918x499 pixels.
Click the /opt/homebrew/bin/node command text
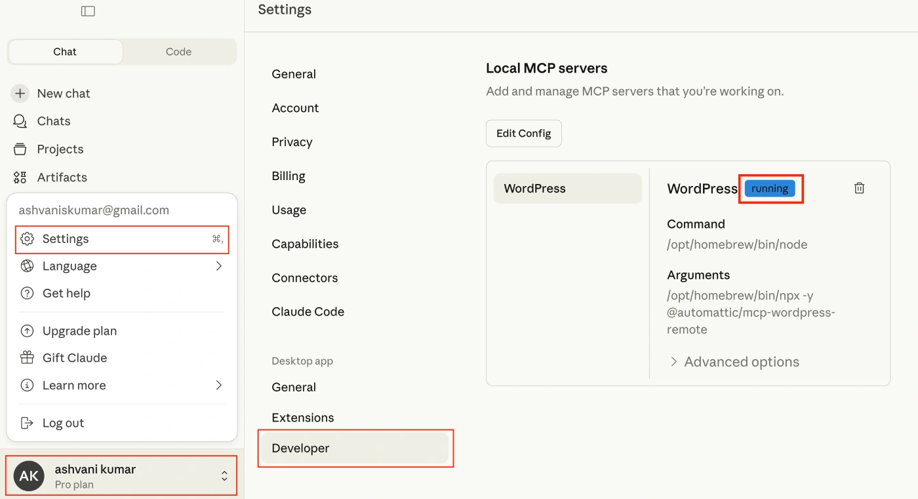pyautogui.click(x=737, y=244)
